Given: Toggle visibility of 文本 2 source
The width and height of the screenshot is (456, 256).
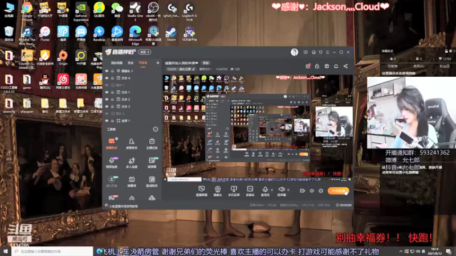Looking at the screenshot, I should pyautogui.click(x=107, y=99).
